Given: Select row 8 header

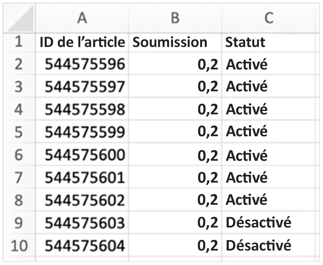Looking at the screenshot, I should pos(18,200).
